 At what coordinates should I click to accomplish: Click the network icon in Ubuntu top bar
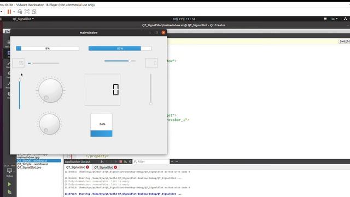(x=345, y=19)
